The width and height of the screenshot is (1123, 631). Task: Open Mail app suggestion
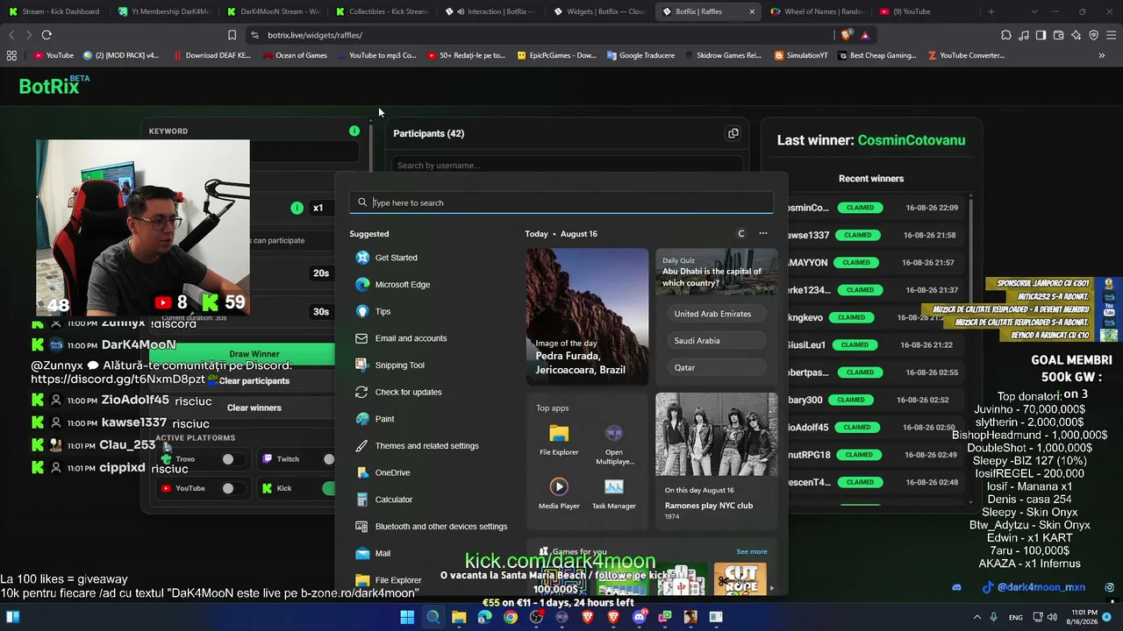(x=373, y=553)
